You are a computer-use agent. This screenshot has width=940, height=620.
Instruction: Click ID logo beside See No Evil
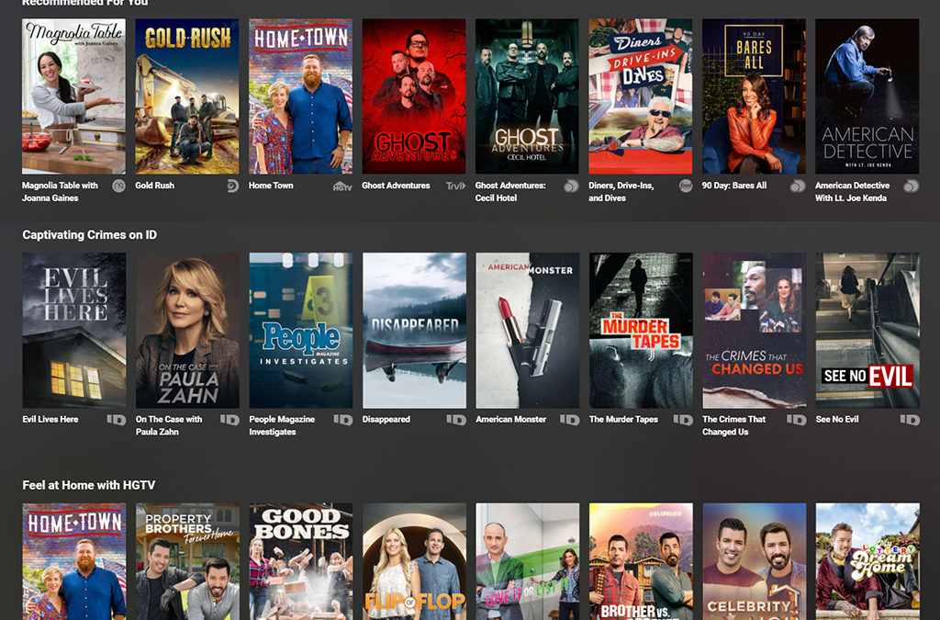tap(910, 420)
